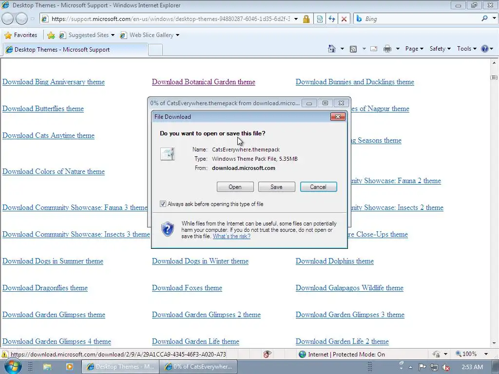The height and width of the screenshot is (374, 499).
Task: Click the Save button in File Download
Action: coord(277,187)
